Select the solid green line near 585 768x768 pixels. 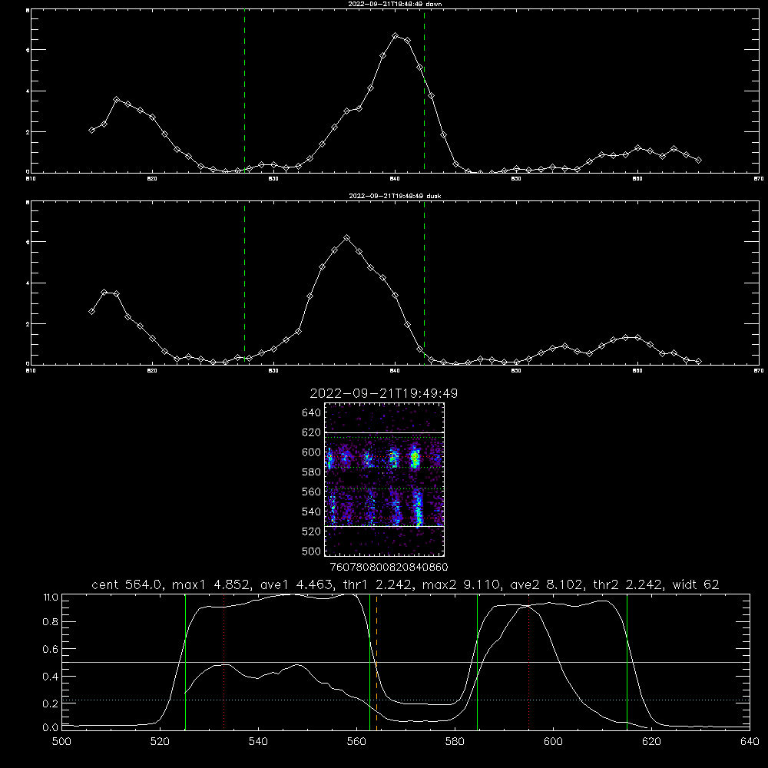[478, 662]
